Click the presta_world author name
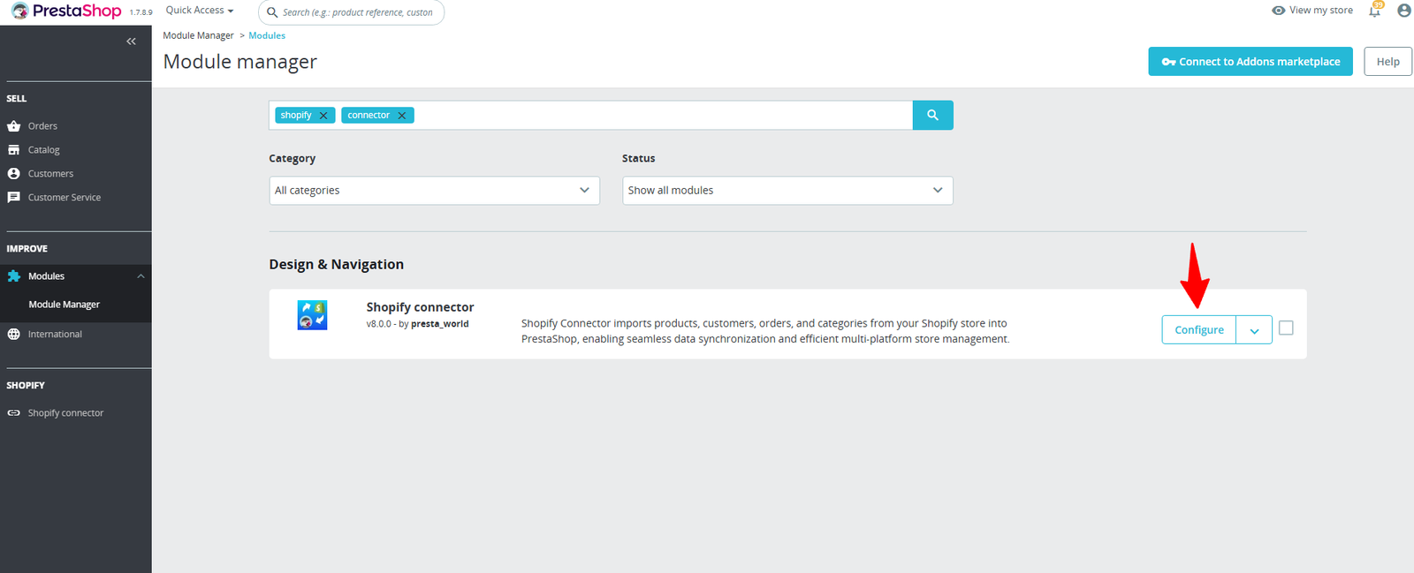This screenshot has width=1414, height=573. (x=440, y=324)
